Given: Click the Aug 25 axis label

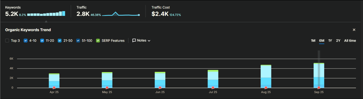Looking at the screenshot, I should 266,92.
